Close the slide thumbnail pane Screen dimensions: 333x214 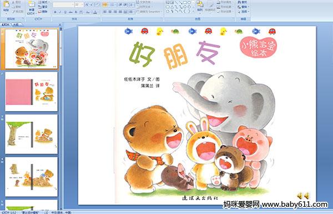[x=60, y=24]
